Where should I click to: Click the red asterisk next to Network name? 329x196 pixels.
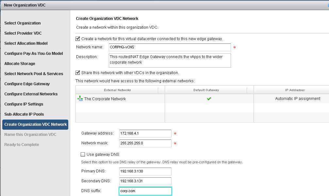[x=235, y=47]
